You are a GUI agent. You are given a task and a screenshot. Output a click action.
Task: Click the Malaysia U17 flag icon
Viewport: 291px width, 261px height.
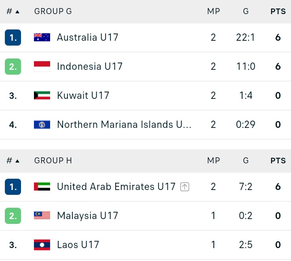(x=42, y=215)
